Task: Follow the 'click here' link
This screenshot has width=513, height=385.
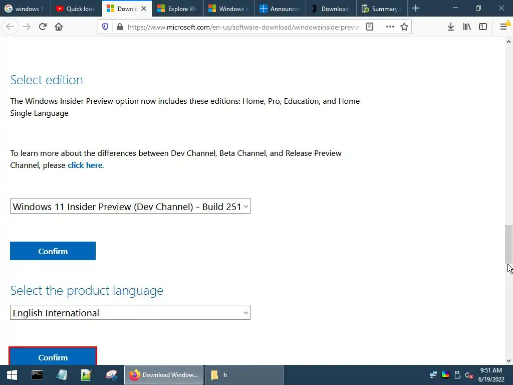Action: tap(85, 165)
